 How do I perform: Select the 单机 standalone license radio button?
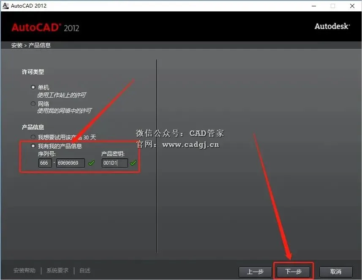(33, 87)
